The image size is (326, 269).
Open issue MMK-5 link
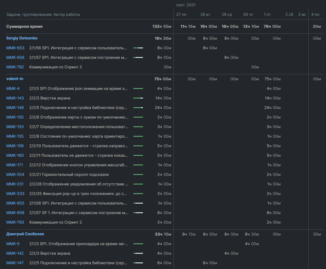tap(13, 244)
